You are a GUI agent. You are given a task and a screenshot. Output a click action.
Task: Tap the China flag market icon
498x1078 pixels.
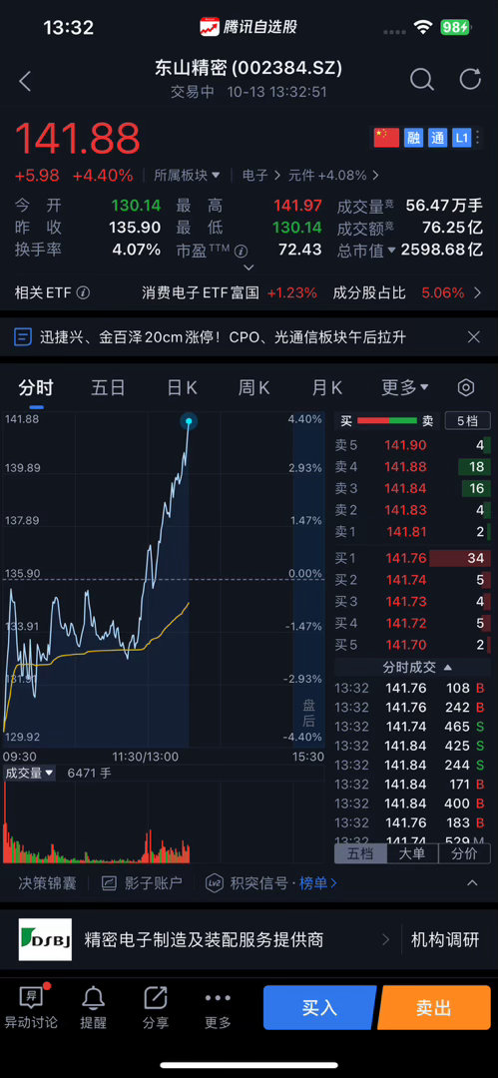pos(386,138)
